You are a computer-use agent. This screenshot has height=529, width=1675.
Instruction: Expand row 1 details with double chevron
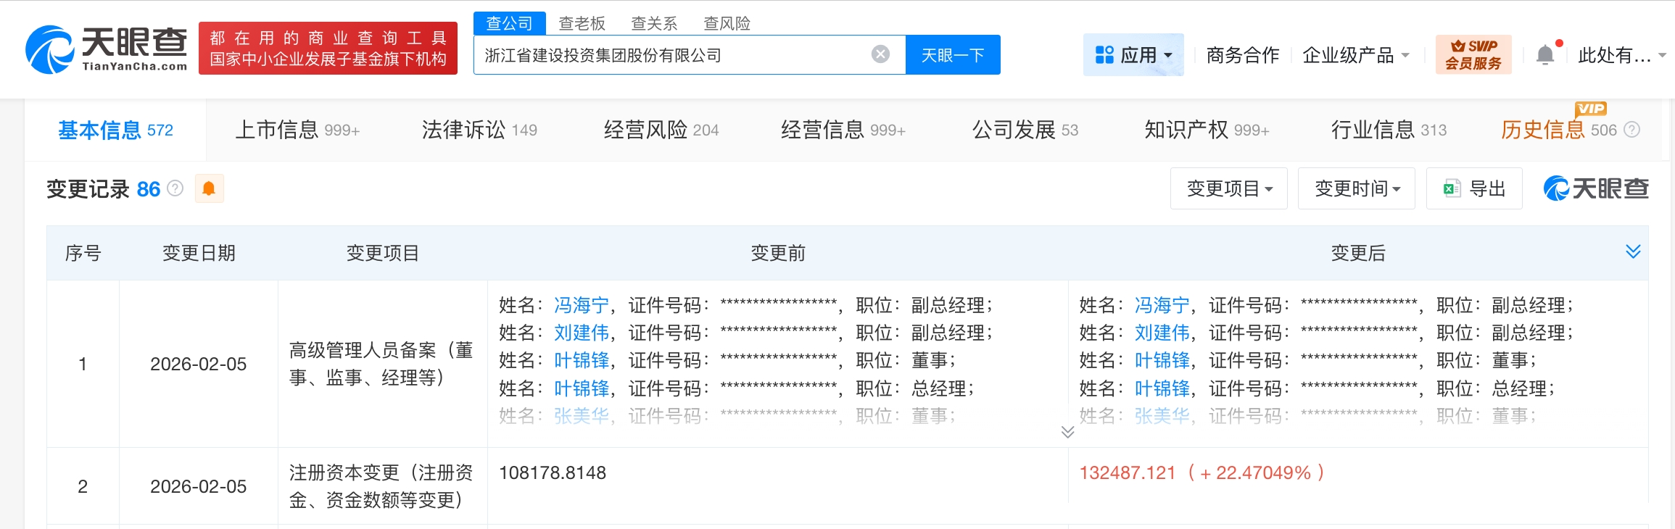point(1067,432)
